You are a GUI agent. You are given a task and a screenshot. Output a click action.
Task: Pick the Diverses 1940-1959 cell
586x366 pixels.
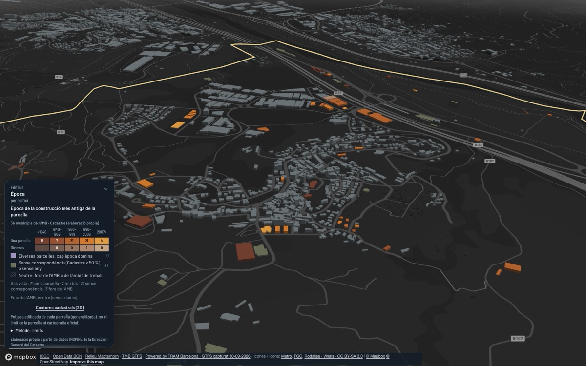[x=57, y=248]
